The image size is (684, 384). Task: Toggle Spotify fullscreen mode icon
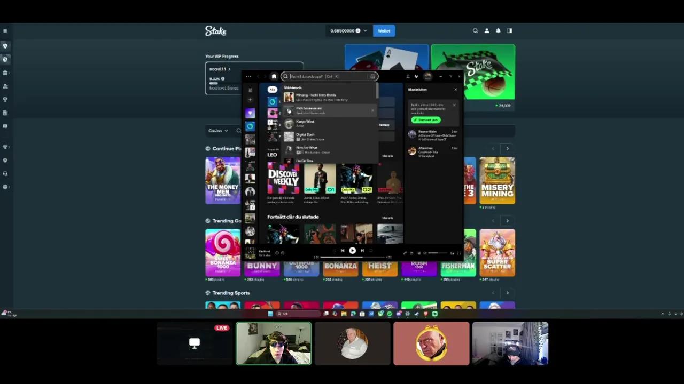(458, 253)
